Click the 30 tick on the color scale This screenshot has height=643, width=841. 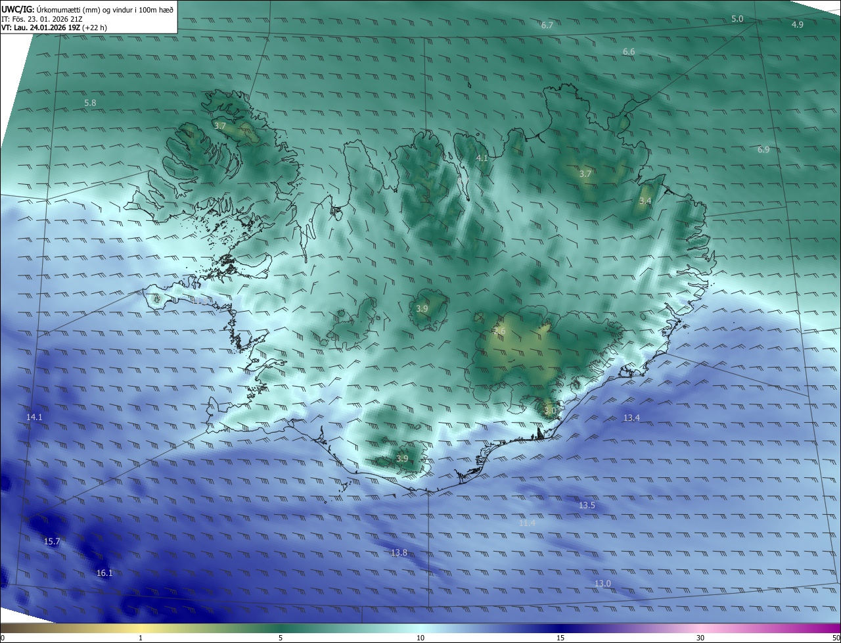coord(700,638)
